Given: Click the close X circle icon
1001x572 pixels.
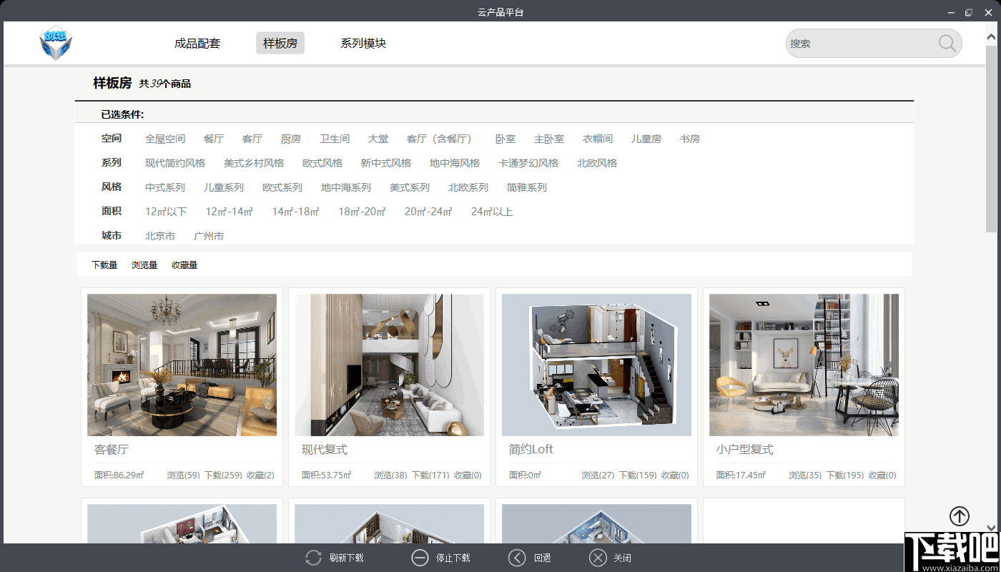Looking at the screenshot, I should [598, 558].
